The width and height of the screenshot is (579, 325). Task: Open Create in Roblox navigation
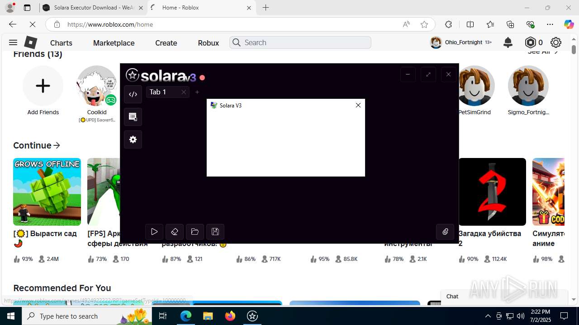point(166,43)
